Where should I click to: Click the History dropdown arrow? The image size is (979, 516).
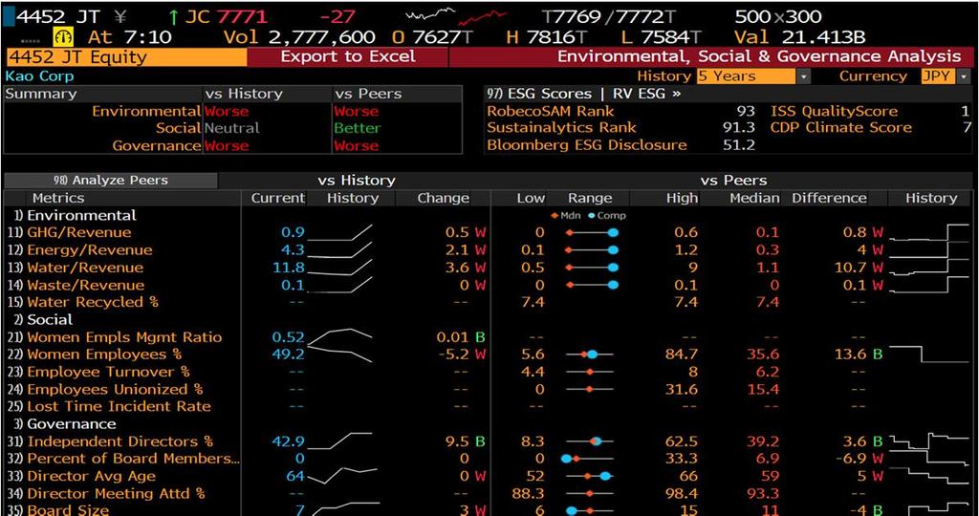(x=803, y=76)
